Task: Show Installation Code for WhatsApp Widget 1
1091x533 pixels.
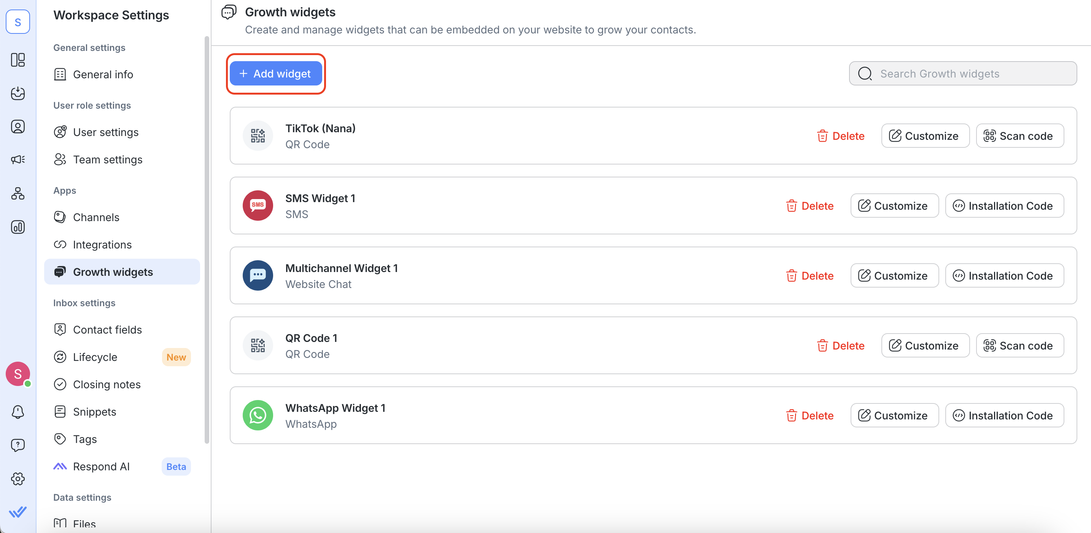Action: 1004,415
